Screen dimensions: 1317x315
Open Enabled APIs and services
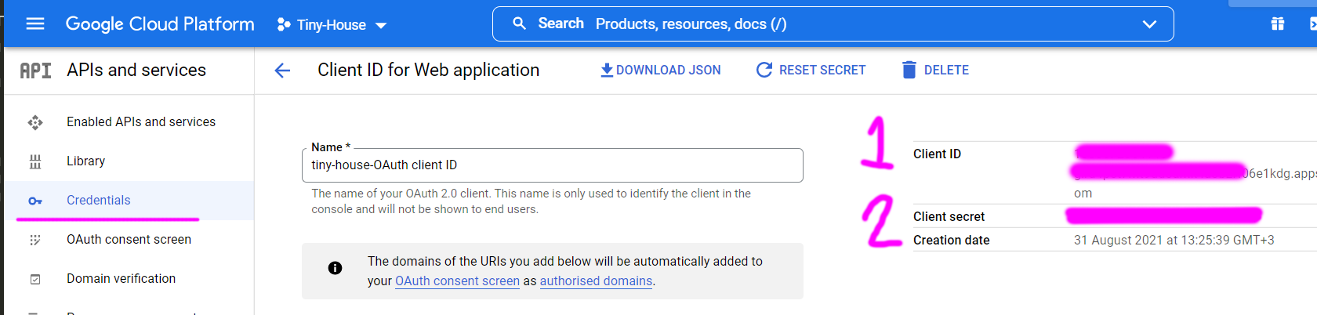(141, 121)
